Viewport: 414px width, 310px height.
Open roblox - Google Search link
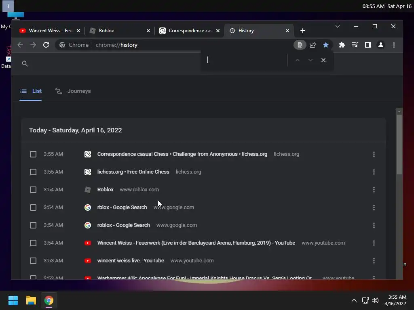click(123, 225)
